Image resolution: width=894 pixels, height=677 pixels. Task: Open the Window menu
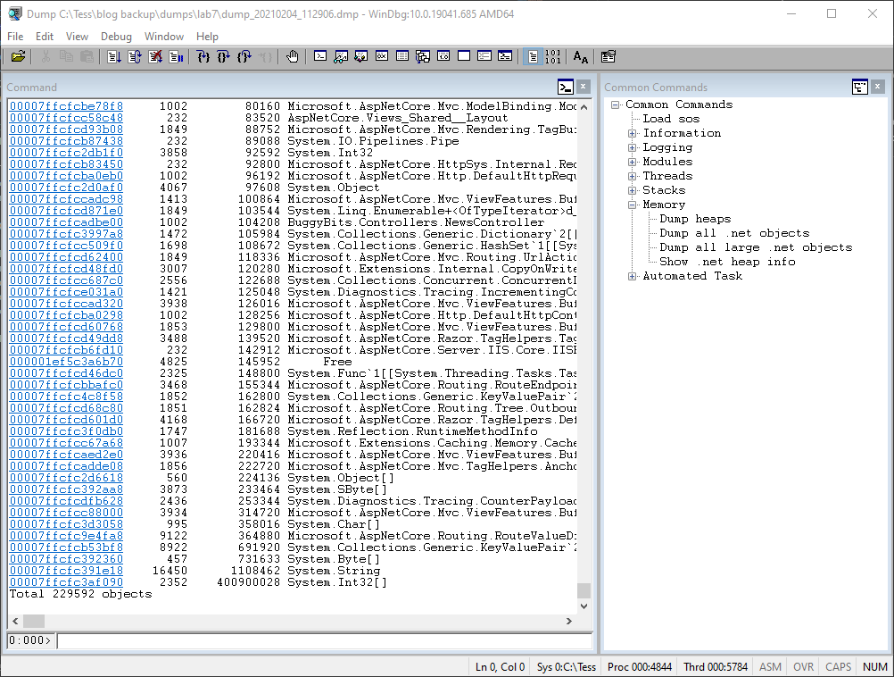coord(164,37)
